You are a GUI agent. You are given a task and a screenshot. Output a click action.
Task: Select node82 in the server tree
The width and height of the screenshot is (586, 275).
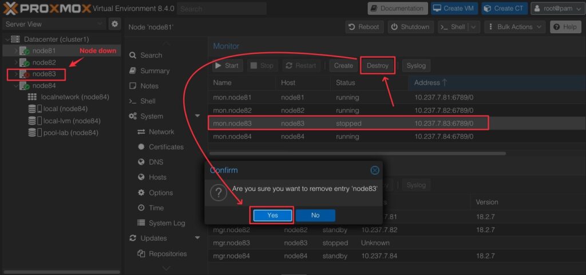tap(43, 62)
